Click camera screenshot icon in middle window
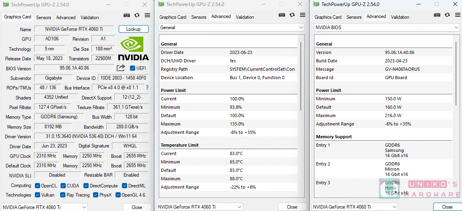This screenshot has height=211, width=462. (x=282, y=15)
